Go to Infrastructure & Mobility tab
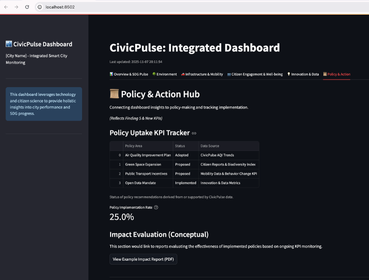Viewport: 369px width, 280px height. 202,74
